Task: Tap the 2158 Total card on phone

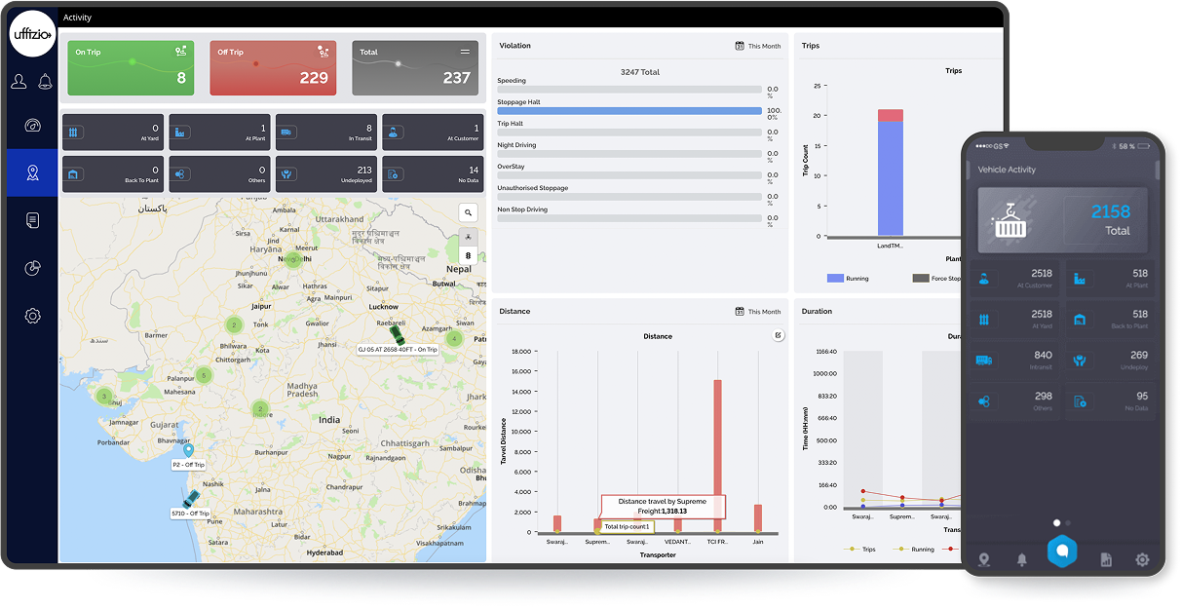Action: click(x=1063, y=220)
